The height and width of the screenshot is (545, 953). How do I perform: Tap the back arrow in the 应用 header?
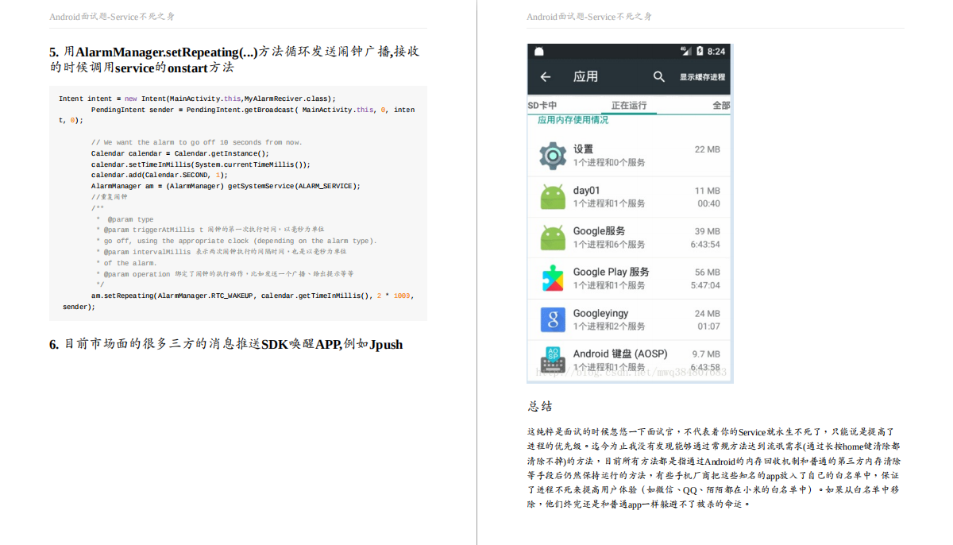545,77
